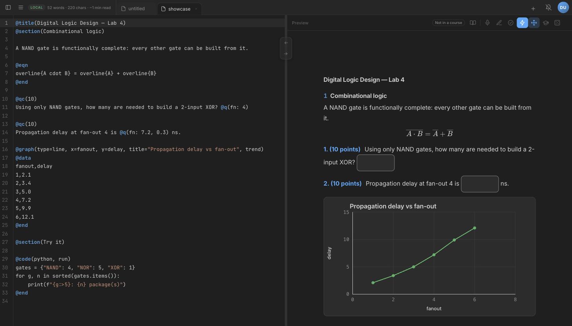Click the 'Propagation delay vs fan-out' chart title
The image size is (572, 326).
[393, 206]
